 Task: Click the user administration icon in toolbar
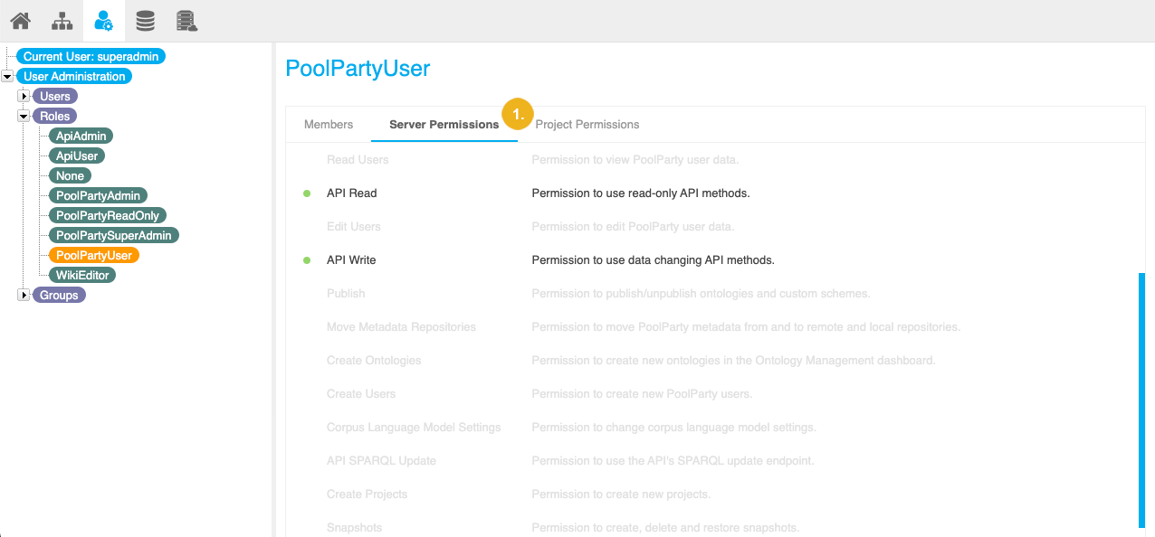coord(102,20)
